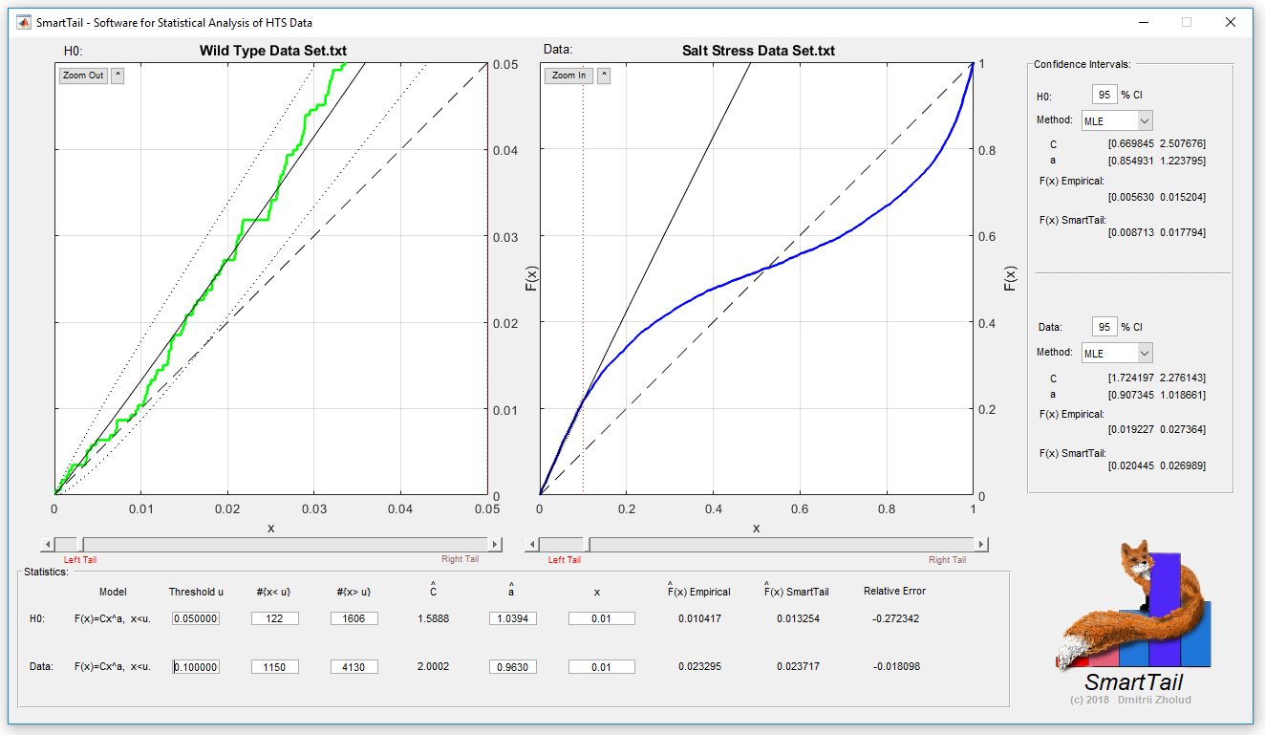Click Data relative error -0.018098

point(896,666)
